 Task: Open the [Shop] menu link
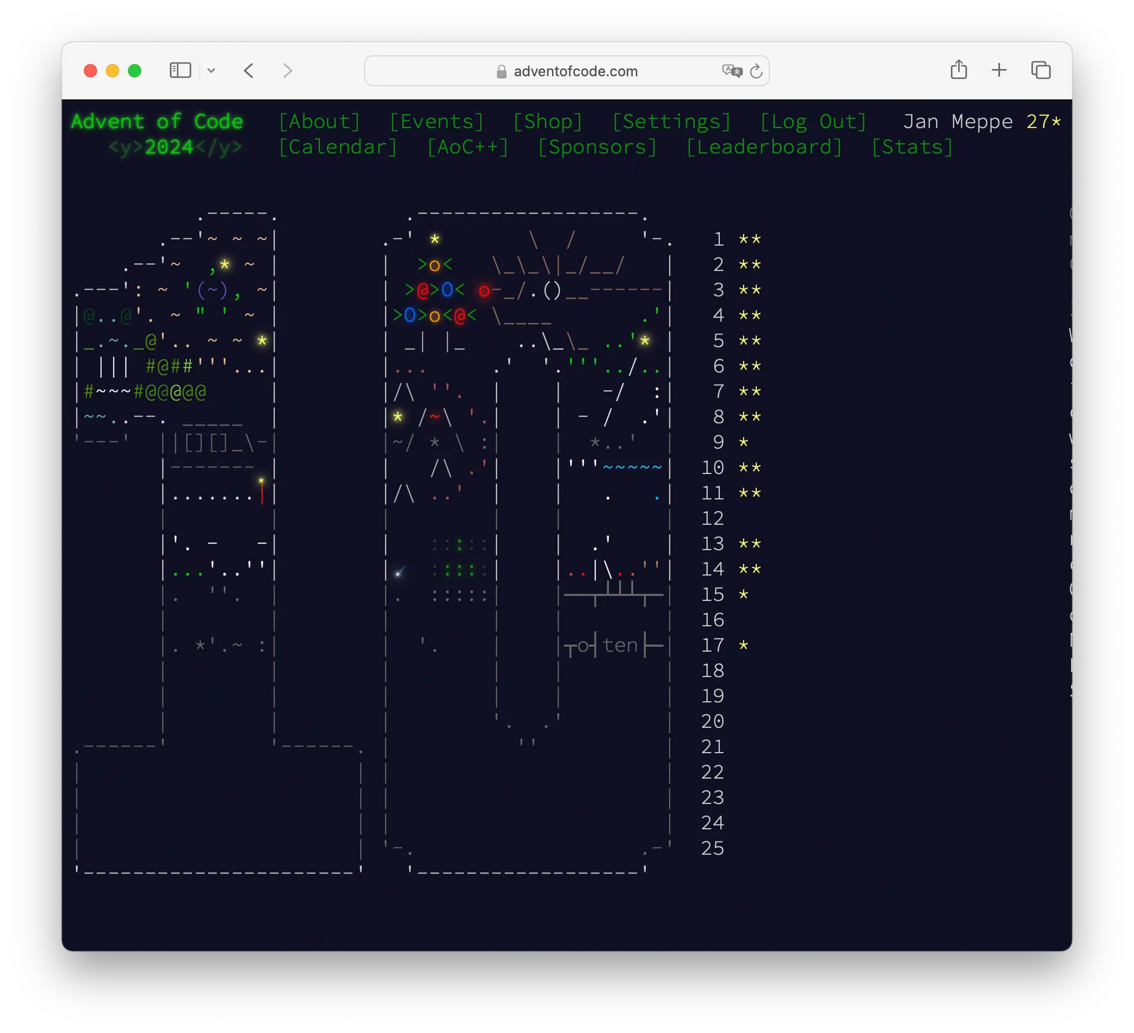click(547, 121)
